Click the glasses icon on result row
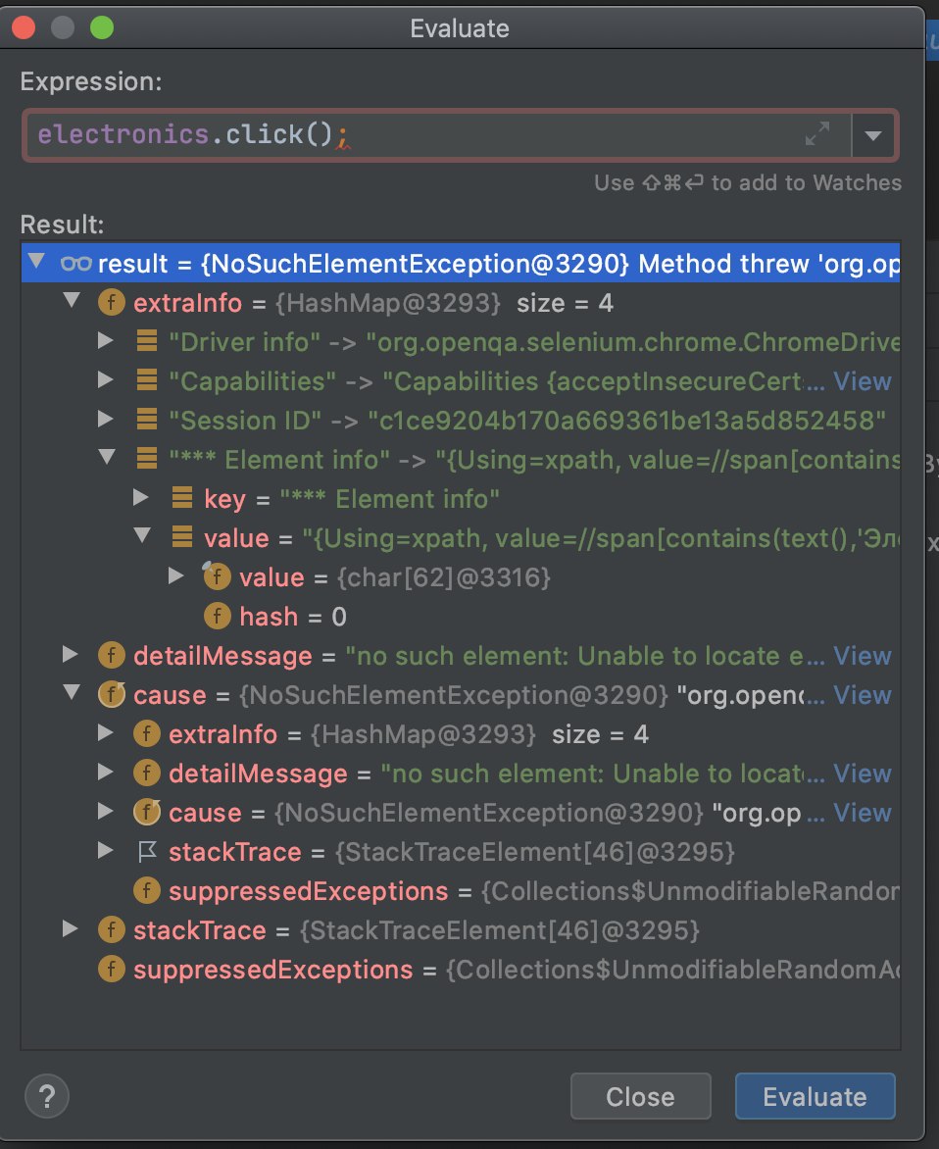The height and width of the screenshot is (1149, 939). [x=74, y=263]
